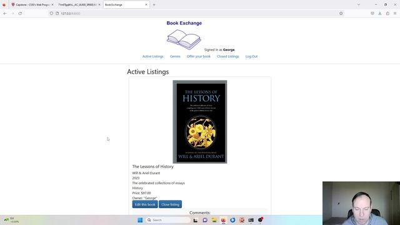Open the Firefox downloads panel
Screen dimensions: 400x225
[x=380, y=13]
